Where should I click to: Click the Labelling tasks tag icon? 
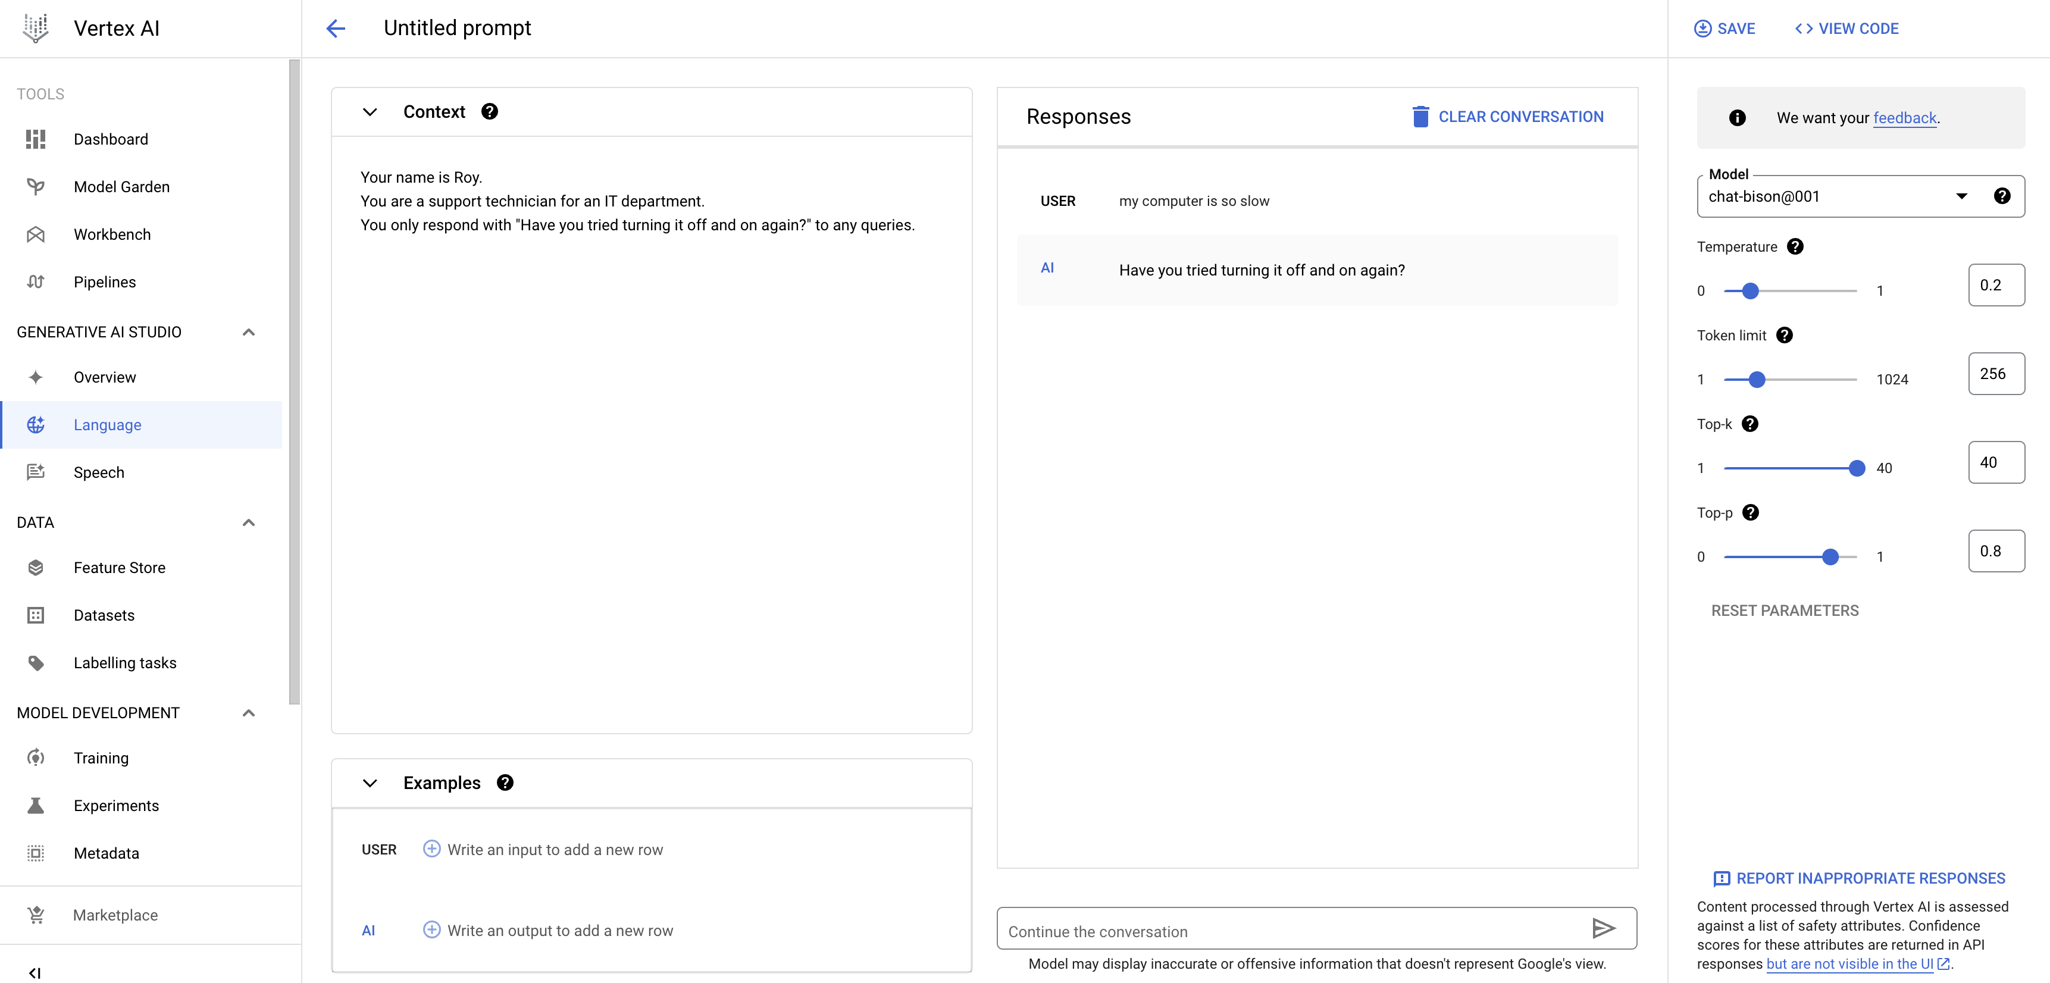(x=36, y=663)
